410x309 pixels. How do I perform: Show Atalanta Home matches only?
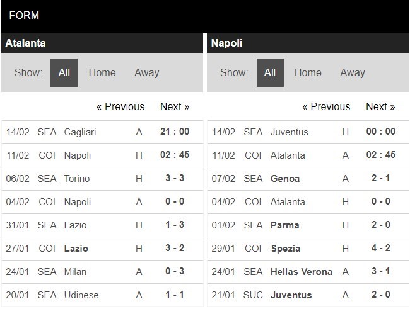click(x=102, y=72)
